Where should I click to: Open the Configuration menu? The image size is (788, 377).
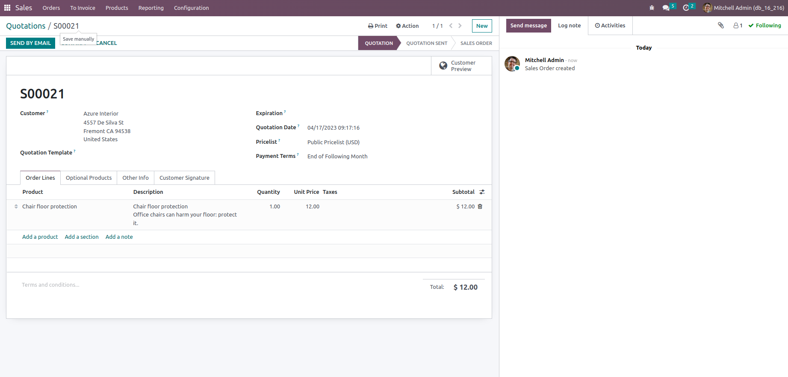click(192, 8)
